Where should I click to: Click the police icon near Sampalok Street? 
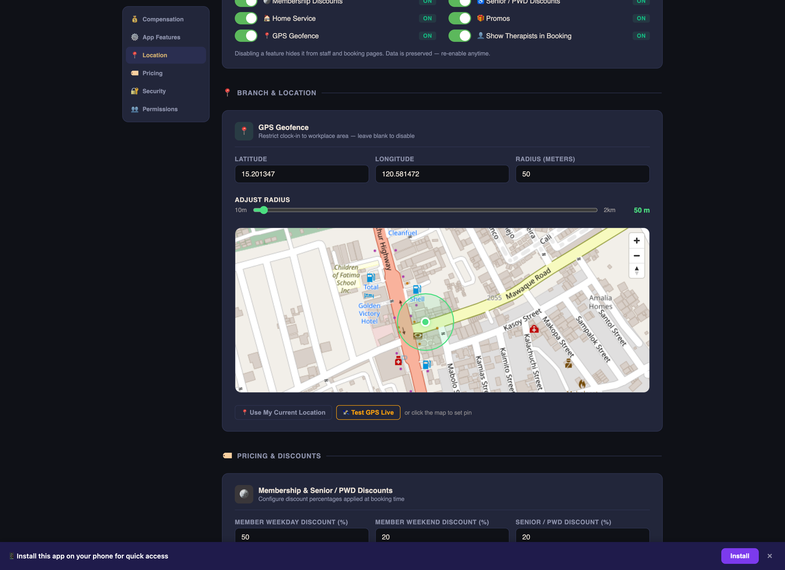click(x=568, y=363)
